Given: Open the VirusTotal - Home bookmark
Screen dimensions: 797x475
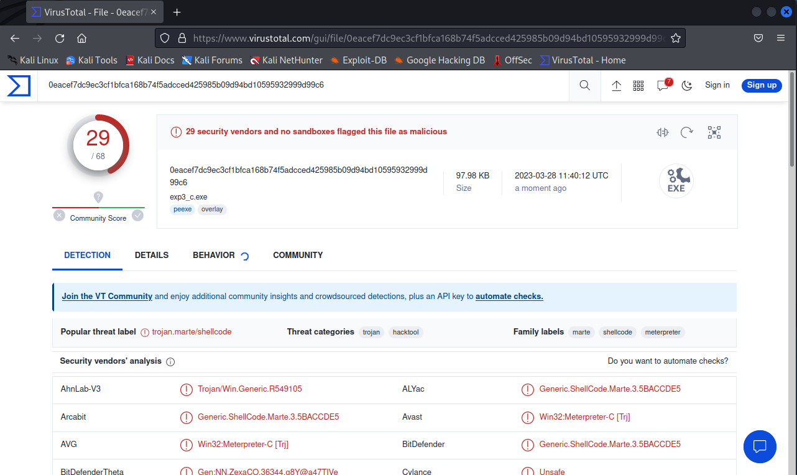Looking at the screenshot, I should 583,60.
